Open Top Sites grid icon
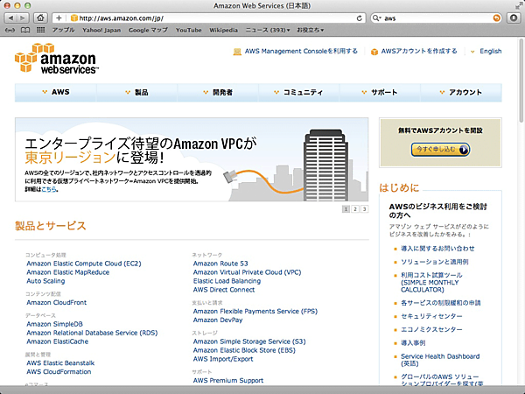This screenshot has height=394, width=525. pyautogui.click(x=40, y=29)
